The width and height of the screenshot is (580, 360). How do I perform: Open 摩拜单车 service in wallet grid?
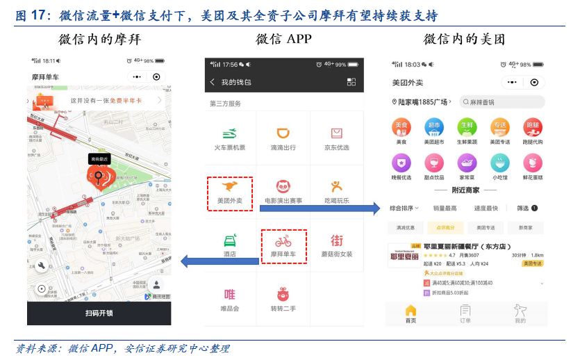(283, 247)
